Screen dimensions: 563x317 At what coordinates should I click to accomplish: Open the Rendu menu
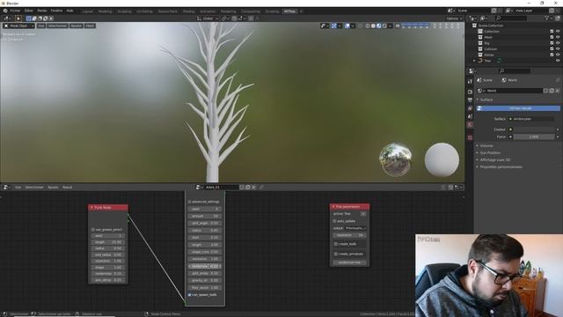coord(42,11)
